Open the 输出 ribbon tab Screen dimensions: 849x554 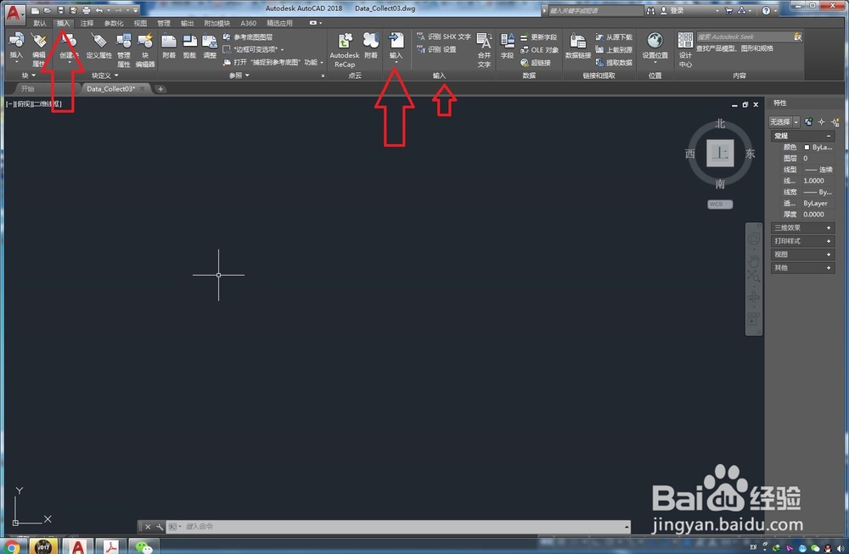pyautogui.click(x=187, y=23)
